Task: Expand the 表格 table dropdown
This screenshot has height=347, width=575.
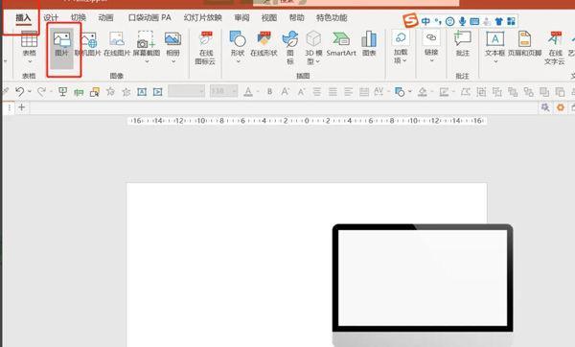Action: point(30,61)
